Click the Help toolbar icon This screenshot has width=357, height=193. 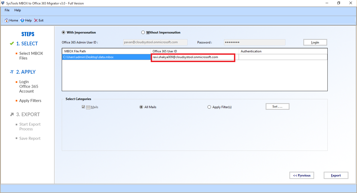[23, 20]
